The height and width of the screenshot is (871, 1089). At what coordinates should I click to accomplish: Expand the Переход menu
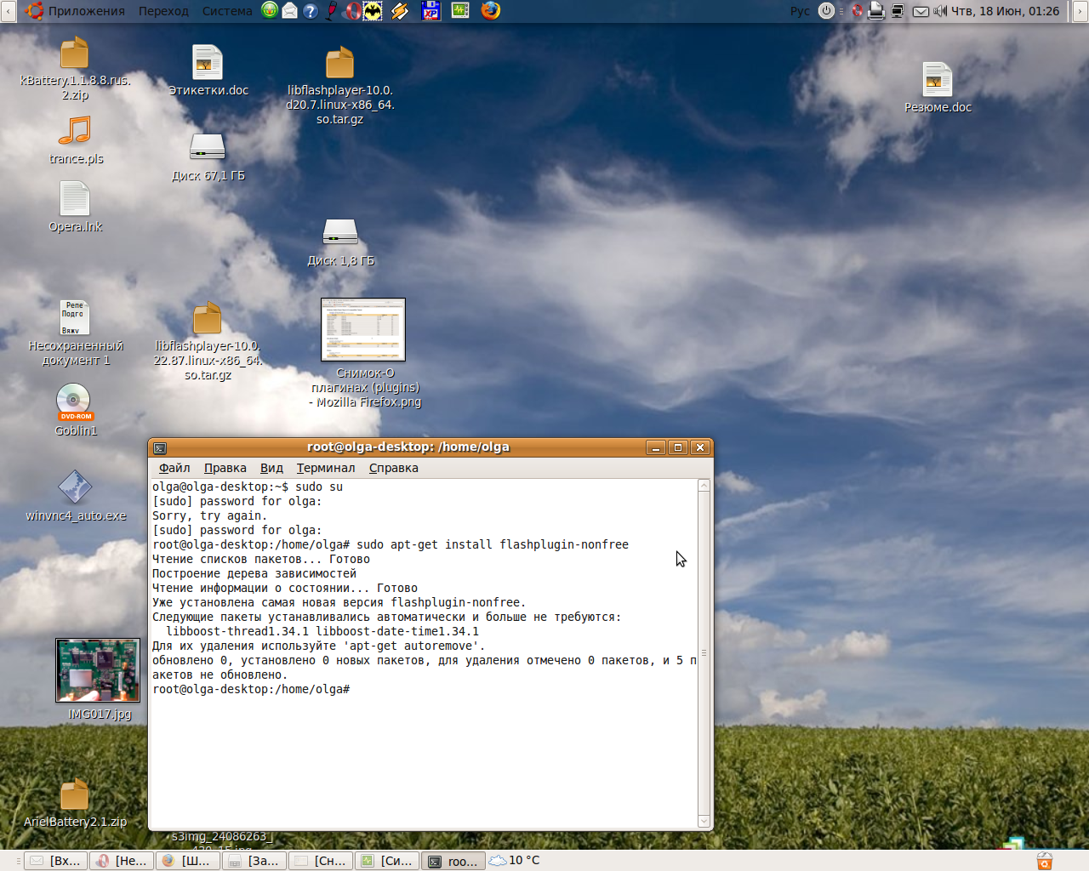tap(163, 11)
